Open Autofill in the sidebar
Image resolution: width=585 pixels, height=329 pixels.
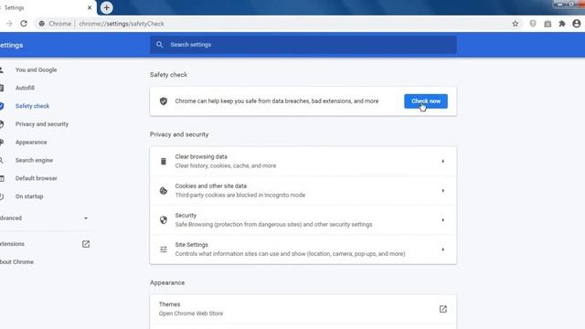coord(25,88)
